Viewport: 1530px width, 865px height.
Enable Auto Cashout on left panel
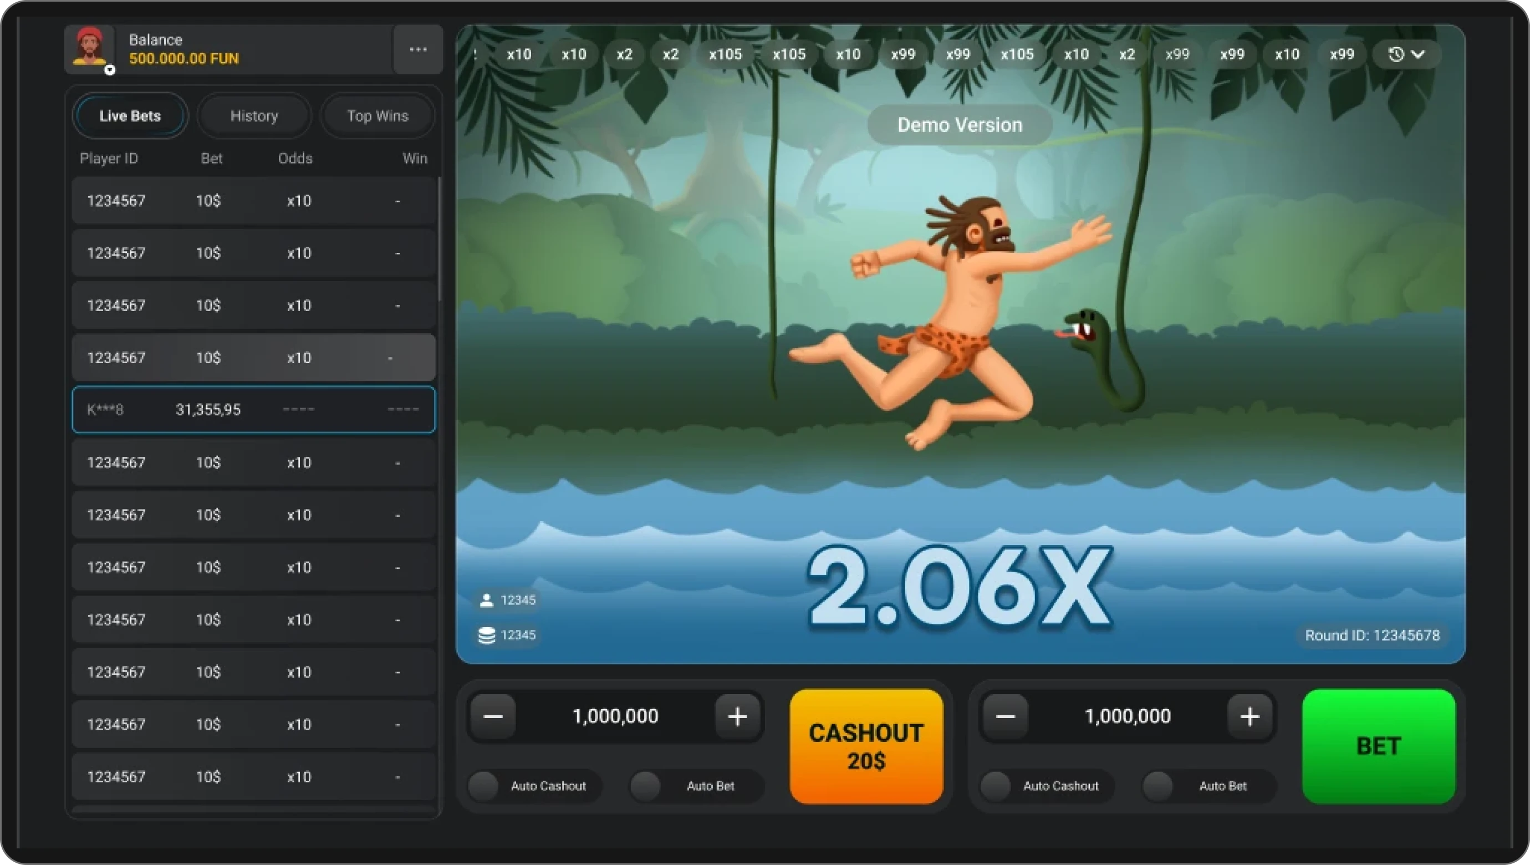483,786
